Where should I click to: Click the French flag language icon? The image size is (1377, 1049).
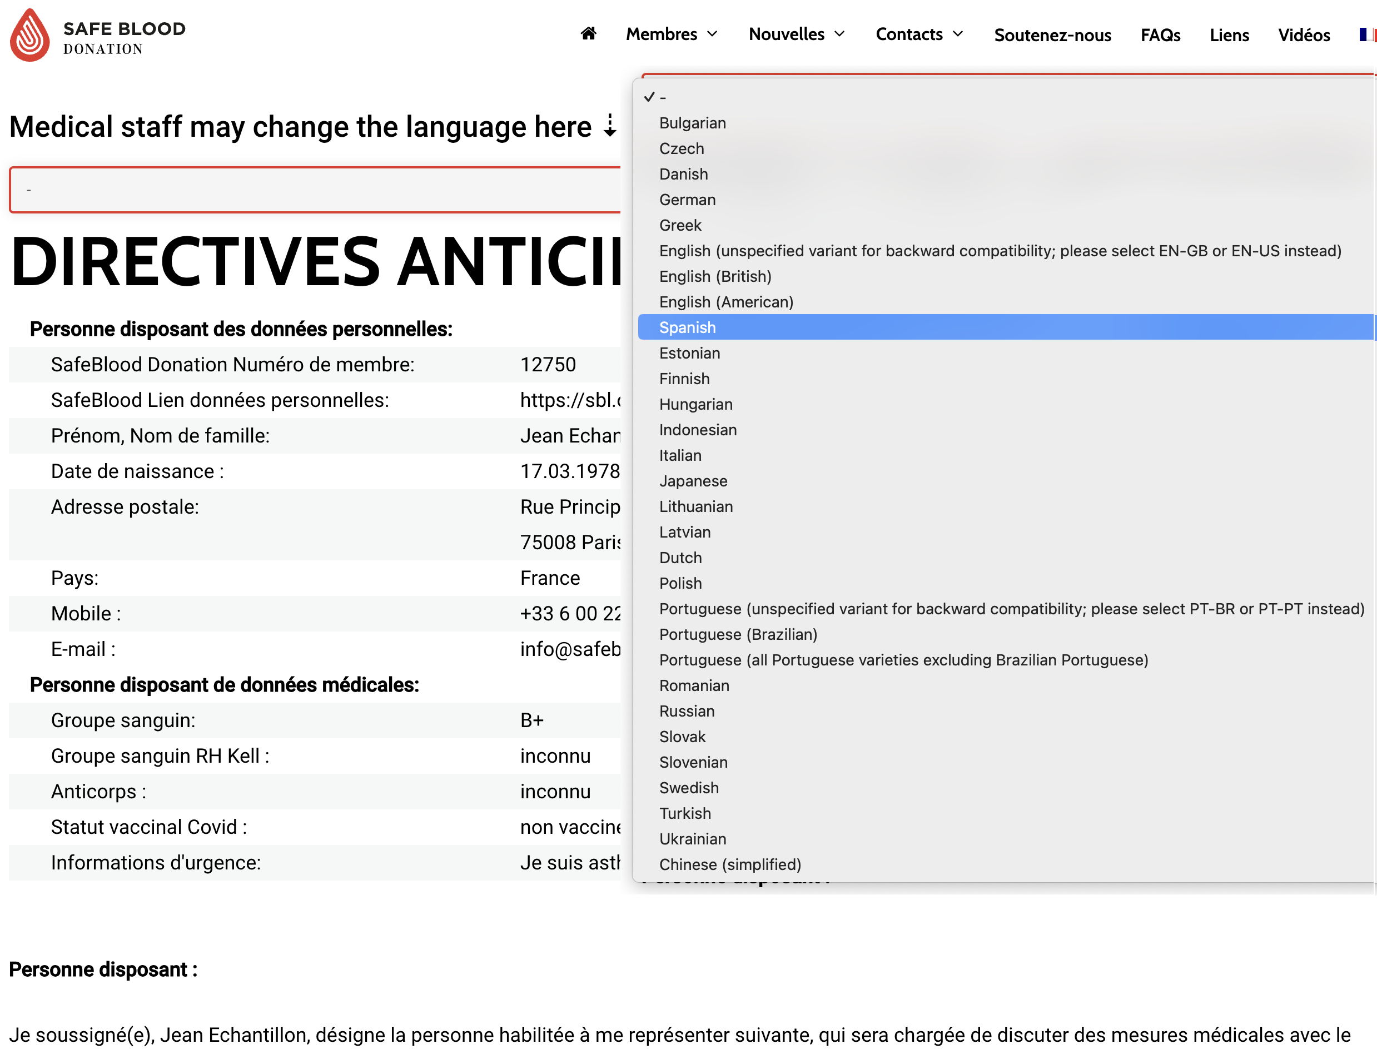click(x=1367, y=34)
